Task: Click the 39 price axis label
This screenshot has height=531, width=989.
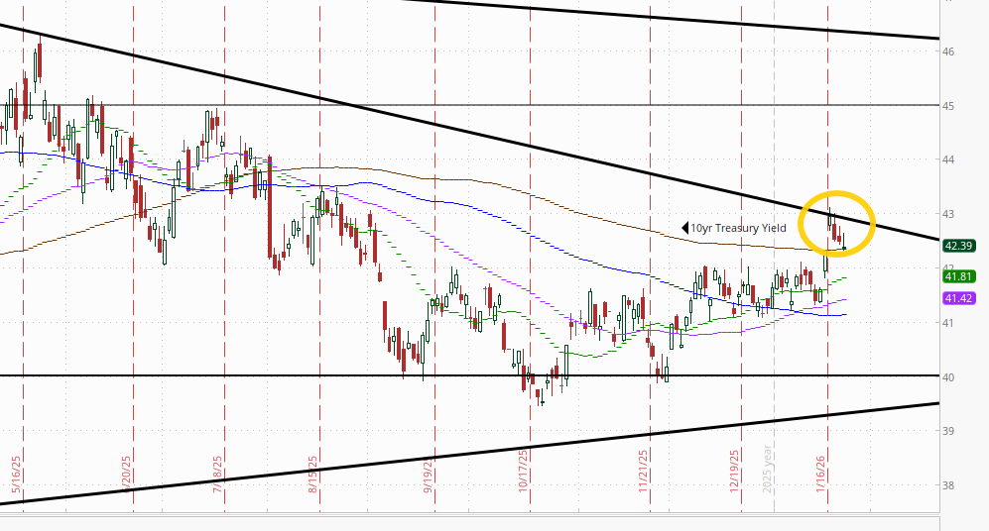Action: 948,432
